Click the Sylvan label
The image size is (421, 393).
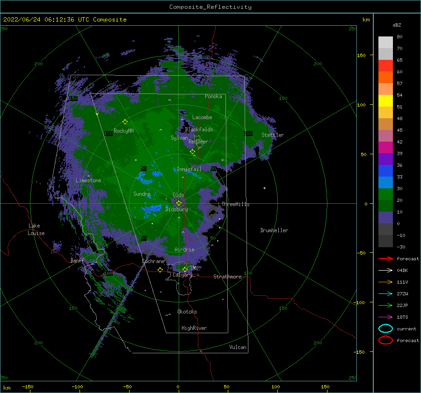pyautogui.click(x=179, y=138)
